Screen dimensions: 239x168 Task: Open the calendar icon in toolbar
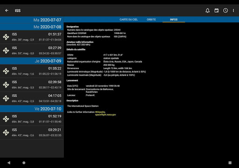point(217,10)
